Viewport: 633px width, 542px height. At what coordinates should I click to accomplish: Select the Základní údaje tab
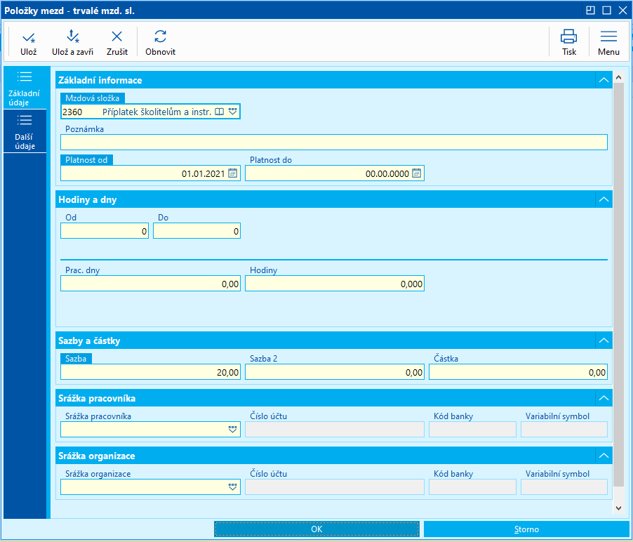click(25, 88)
